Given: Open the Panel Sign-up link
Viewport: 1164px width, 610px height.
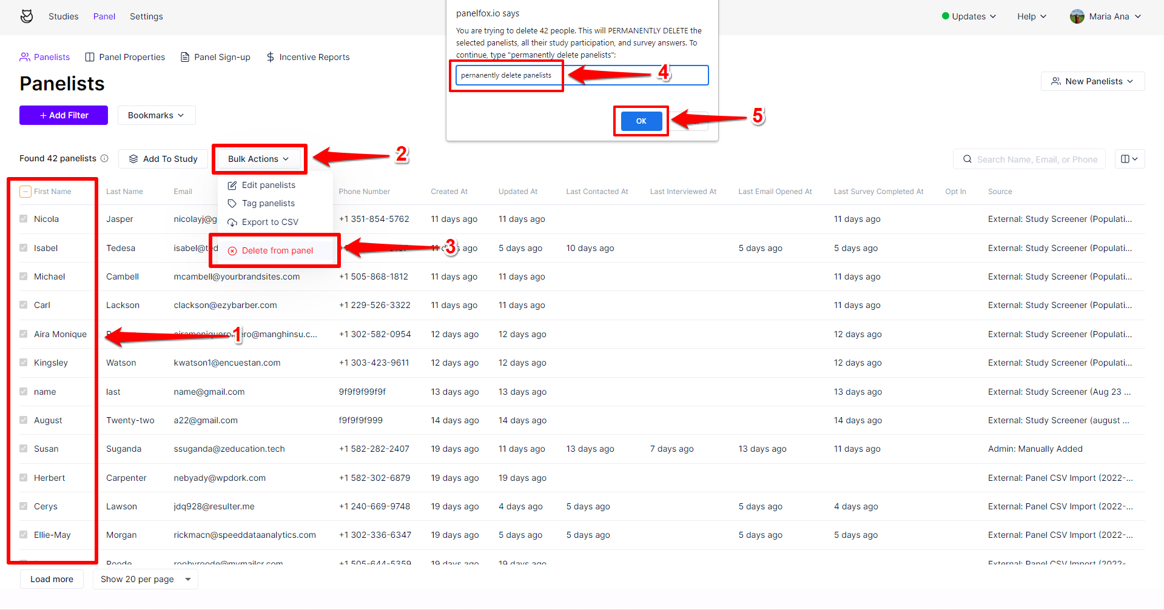Looking at the screenshot, I should click(215, 57).
